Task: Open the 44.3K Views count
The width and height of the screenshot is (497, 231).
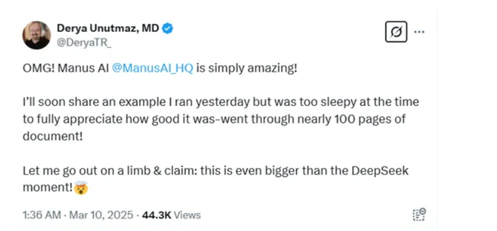Action: click(x=171, y=215)
